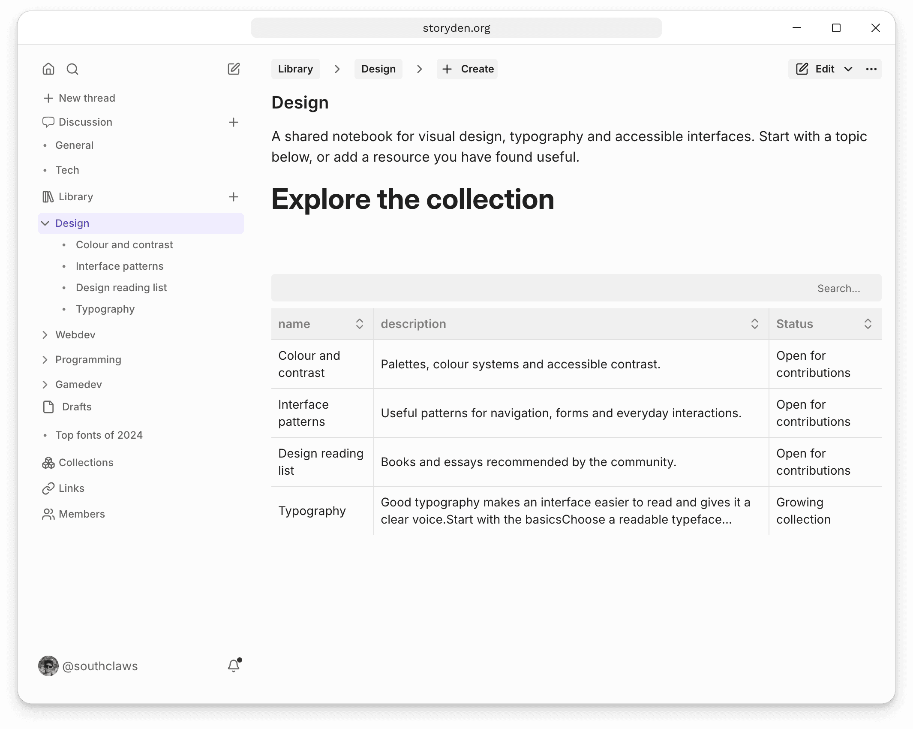The height and width of the screenshot is (729, 913).
Task: Open the Tech discussion category
Action: [67, 170]
